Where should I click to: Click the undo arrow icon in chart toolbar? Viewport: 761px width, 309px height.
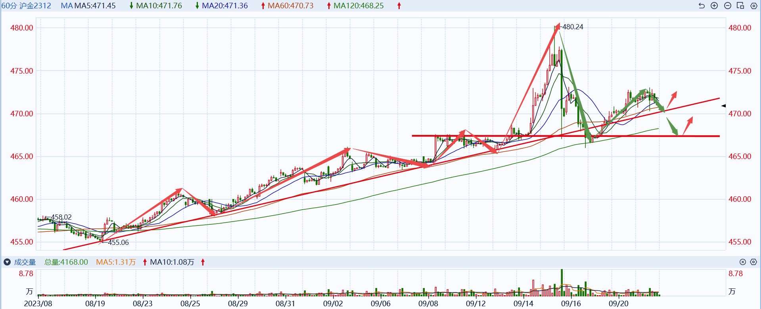coord(702,6)
